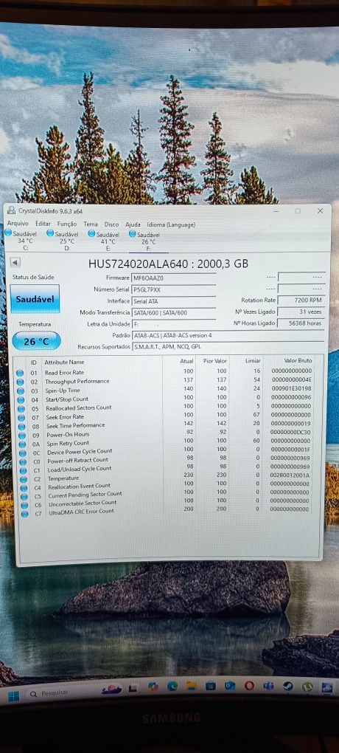Open the Disco menu
This screenshot has width=339, height=753.
point(111,224)
